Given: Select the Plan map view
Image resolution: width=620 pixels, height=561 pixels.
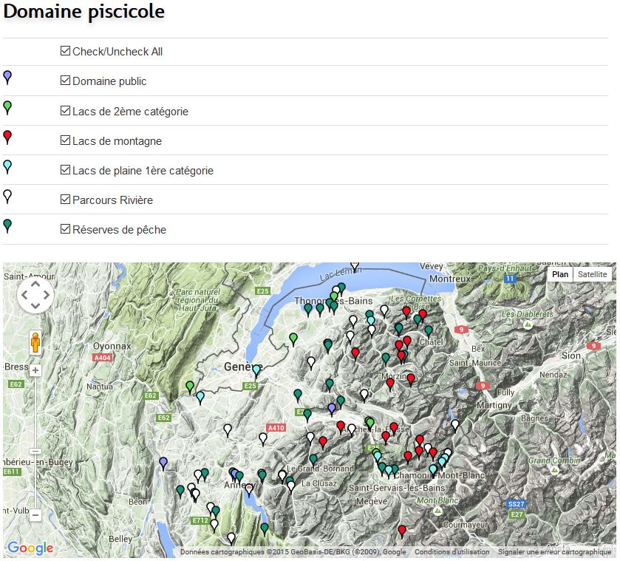Looking at the screenshot, I should pyautogui.click(x=560, y=274).
